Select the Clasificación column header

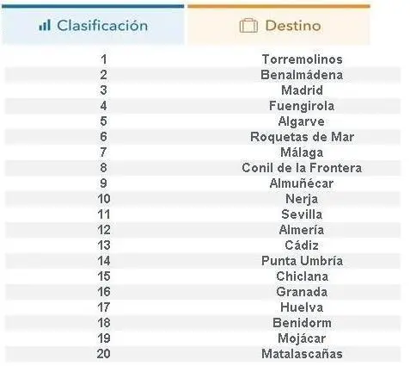(93, 25)
